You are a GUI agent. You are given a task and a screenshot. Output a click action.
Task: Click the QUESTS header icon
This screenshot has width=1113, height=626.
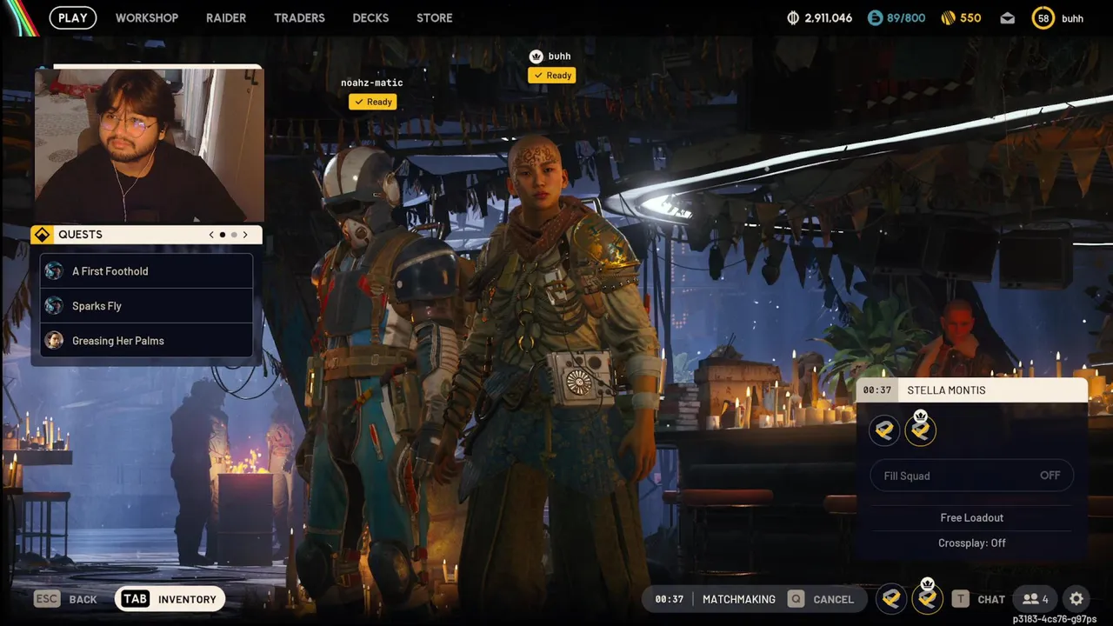pyautogui.click(x=42, y=235)
